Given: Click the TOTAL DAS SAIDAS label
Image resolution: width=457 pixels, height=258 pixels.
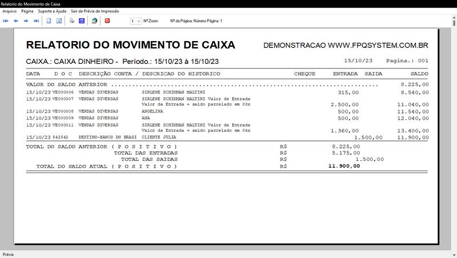Looking at the screenshot, I should [149, 159].
